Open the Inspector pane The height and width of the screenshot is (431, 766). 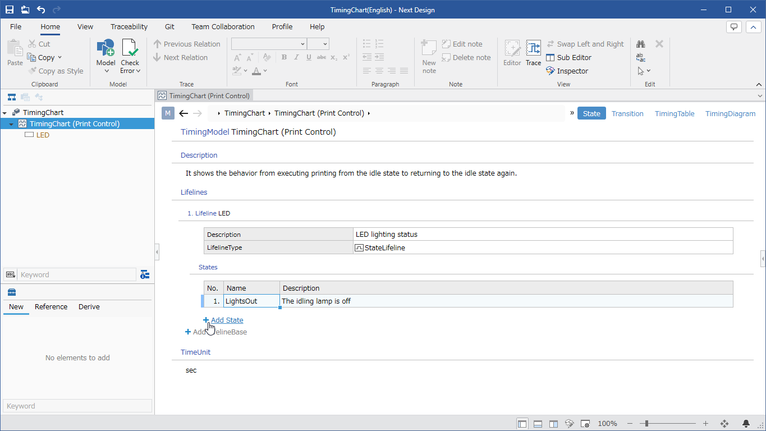(567, 71)
